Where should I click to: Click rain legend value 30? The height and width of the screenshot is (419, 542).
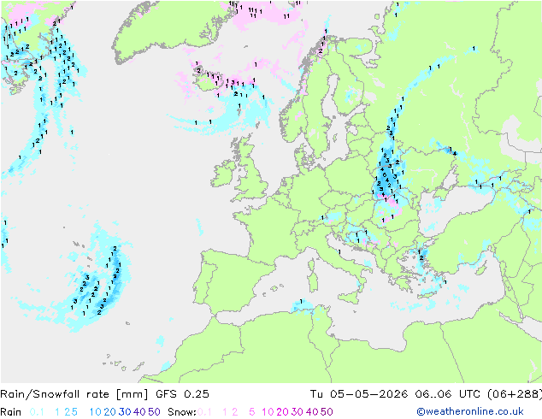point(125,412)
